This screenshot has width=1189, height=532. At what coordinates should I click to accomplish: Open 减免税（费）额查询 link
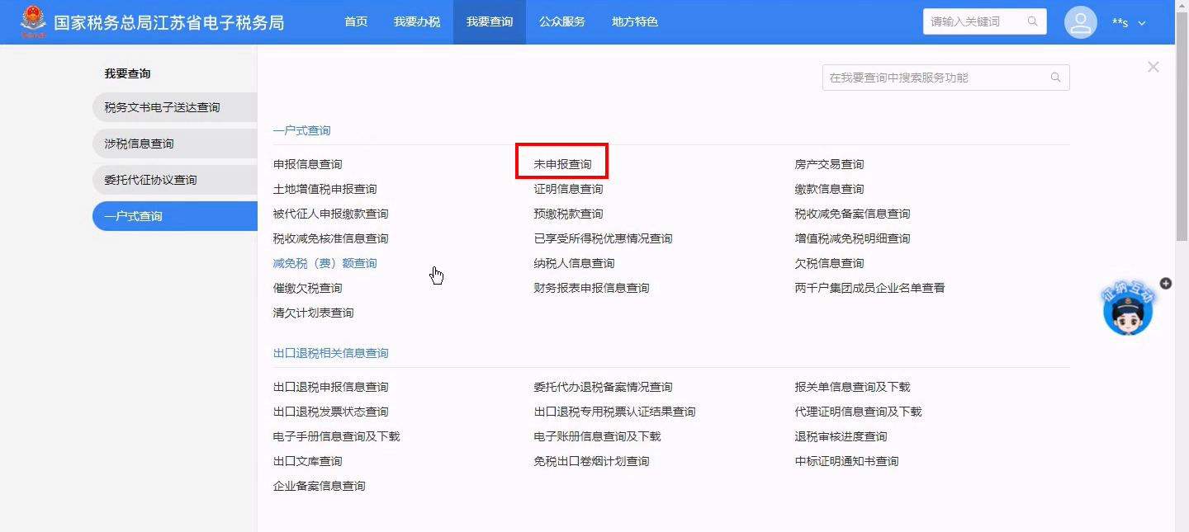click(x=324, y=263)
